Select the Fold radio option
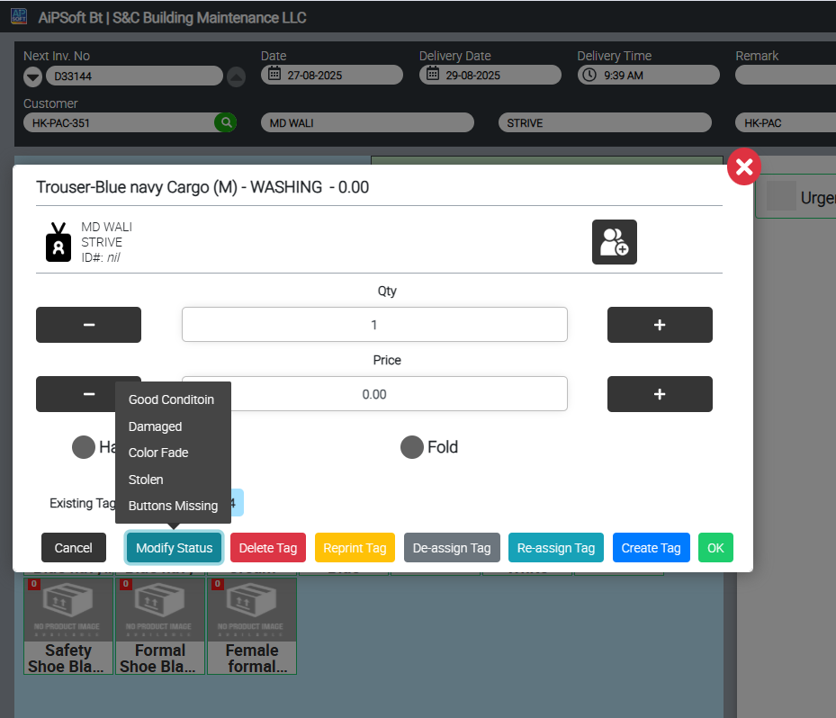The height and width of the screenshot is (718, 836). pos(412,447)
